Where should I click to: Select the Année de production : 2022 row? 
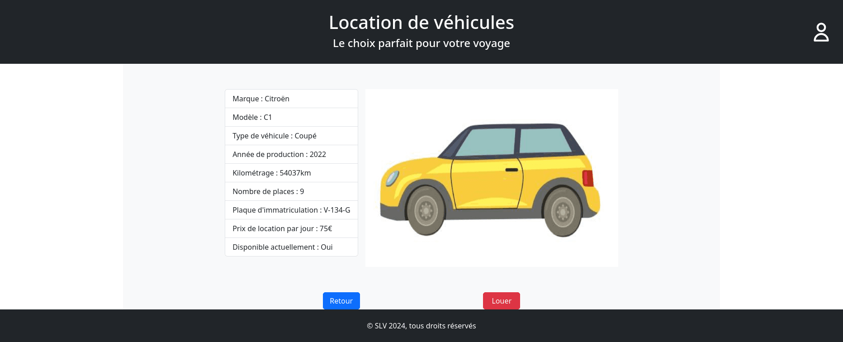coord(291,154)
